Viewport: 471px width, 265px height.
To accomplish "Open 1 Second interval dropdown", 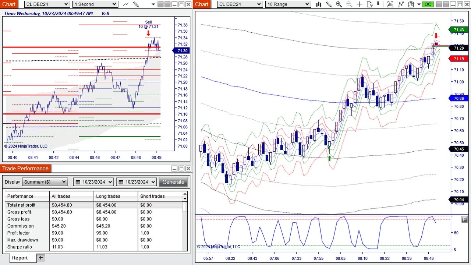I will coord(95,4).
